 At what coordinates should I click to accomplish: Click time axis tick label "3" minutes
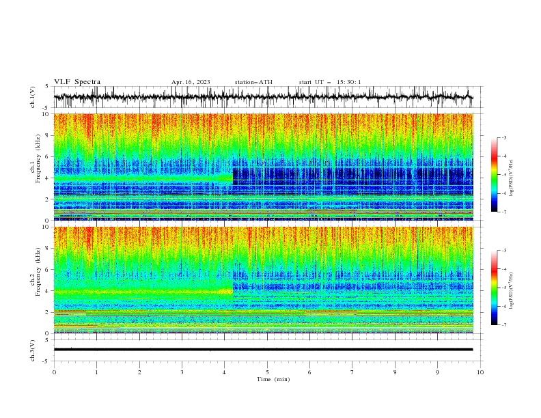(182, 372)
